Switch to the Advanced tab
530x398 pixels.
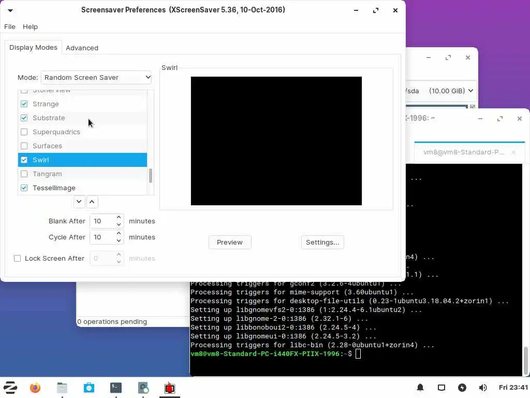point(82,48)
